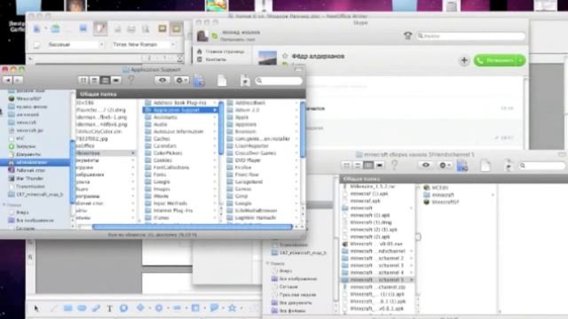Open the ColorPickers folder

pos(168,153)
